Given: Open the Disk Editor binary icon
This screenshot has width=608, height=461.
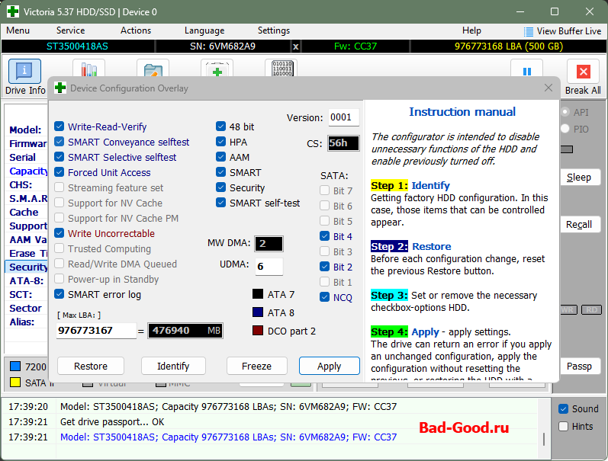Looking at the screenshot, I should pos(281,69).
